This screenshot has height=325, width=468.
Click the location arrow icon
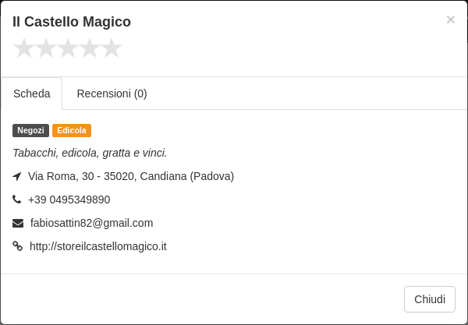click(17, 176)
